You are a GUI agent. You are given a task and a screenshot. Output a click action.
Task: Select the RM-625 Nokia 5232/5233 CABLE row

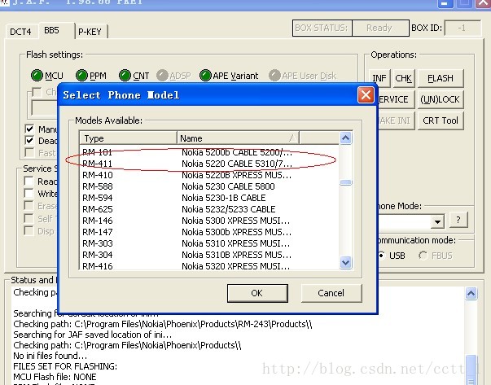pyautogui.click(x=209, y=209)
